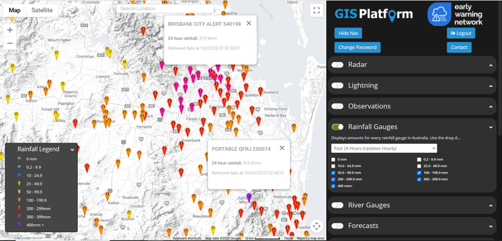This screenshot has height=241, width=502.
Task: Switch to Satellite view tab
Action: [x=42, y=10]
